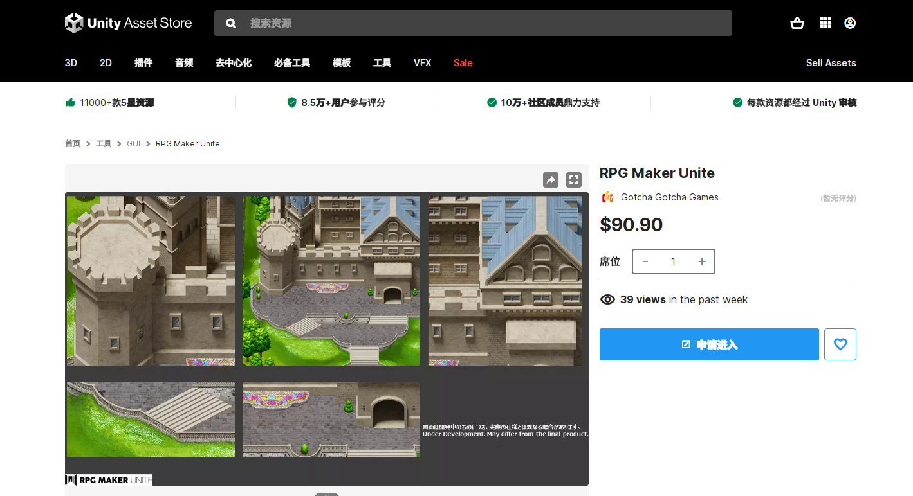The width and height of the screenshot is (913, 496).
Task: Click the Unity Asset Store logo
Action: click(x=128, y=23)
